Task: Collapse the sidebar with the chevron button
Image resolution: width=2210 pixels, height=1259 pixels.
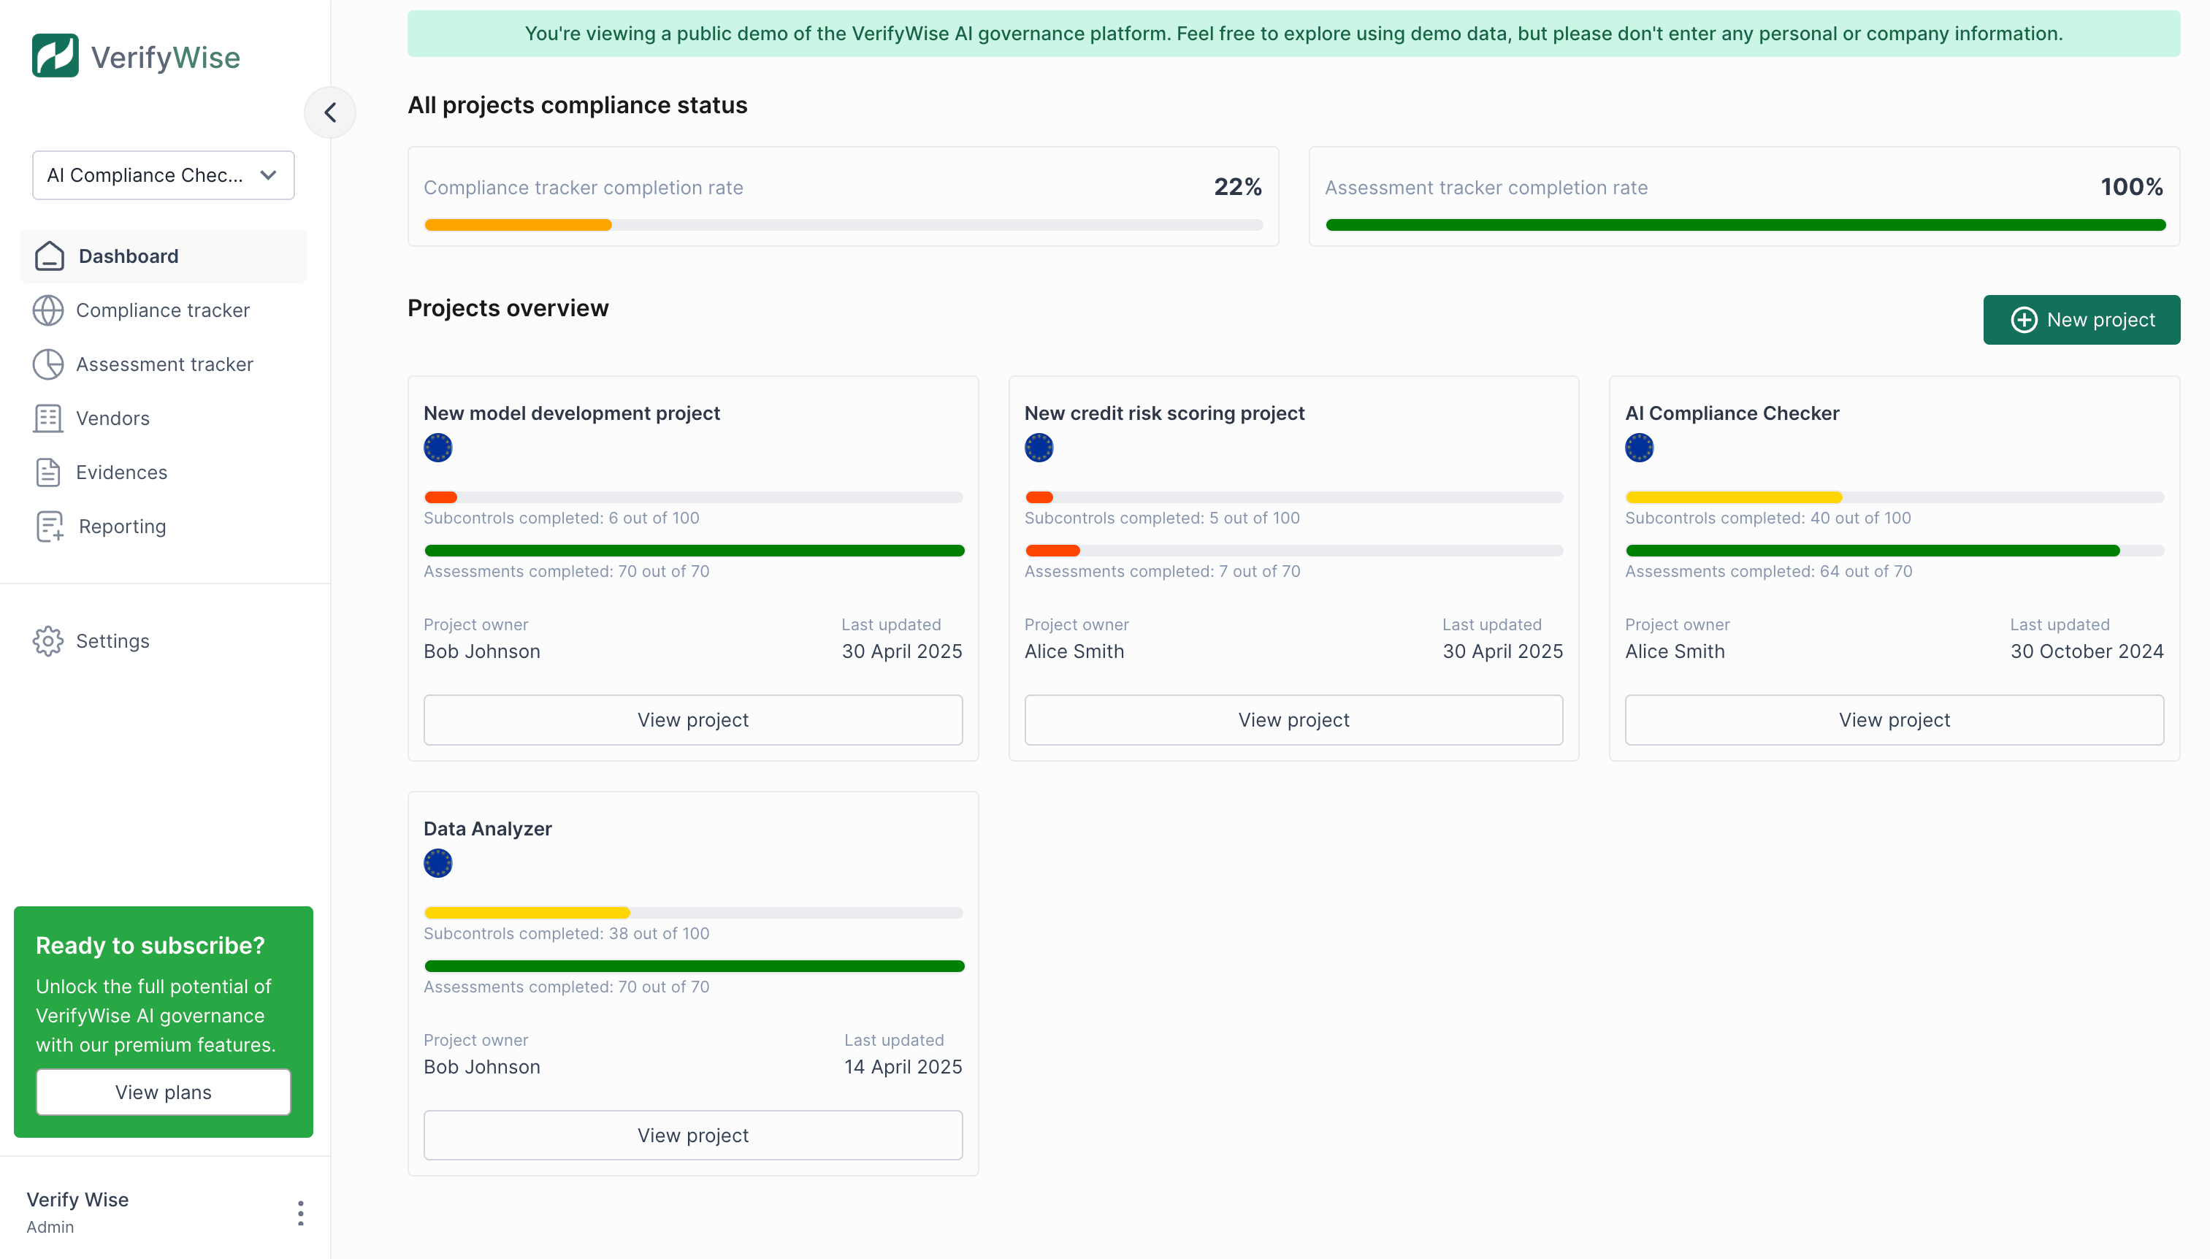Action: [329, 112]
